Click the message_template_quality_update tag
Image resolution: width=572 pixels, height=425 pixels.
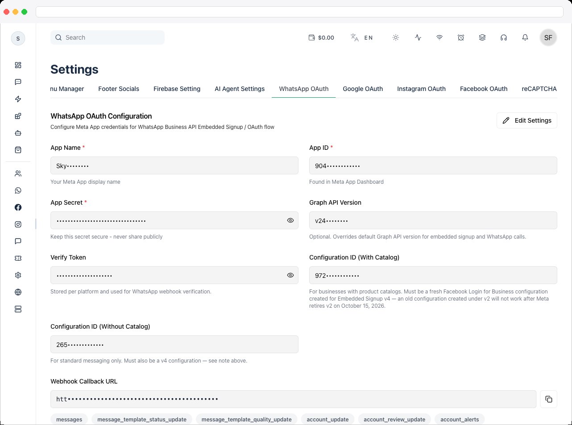(246, 419)
